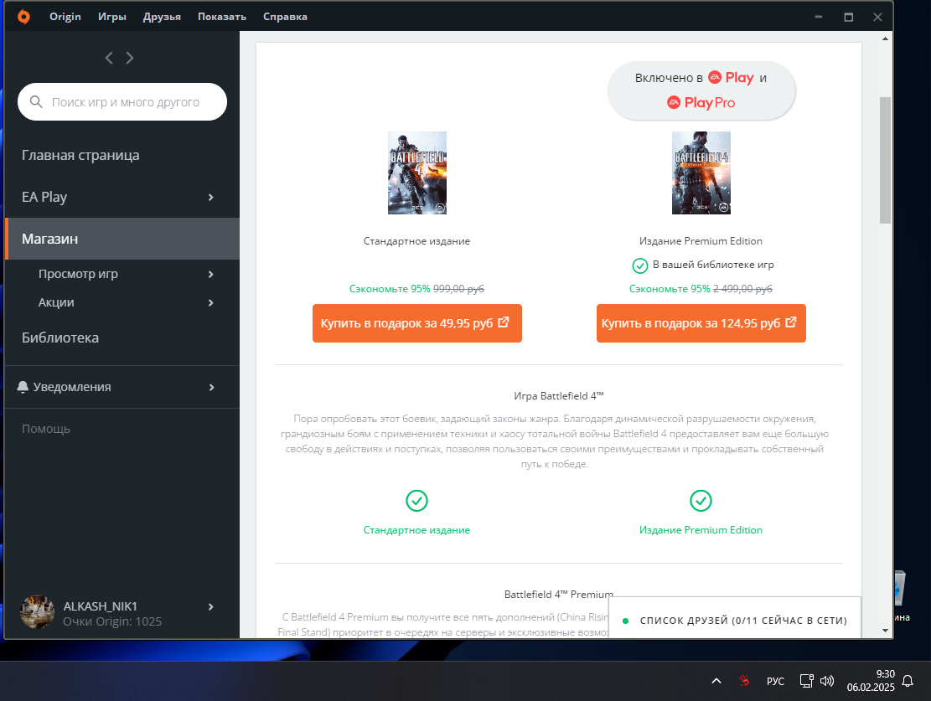Expand the Просмотр игр submenu arrow

(211, 274)
